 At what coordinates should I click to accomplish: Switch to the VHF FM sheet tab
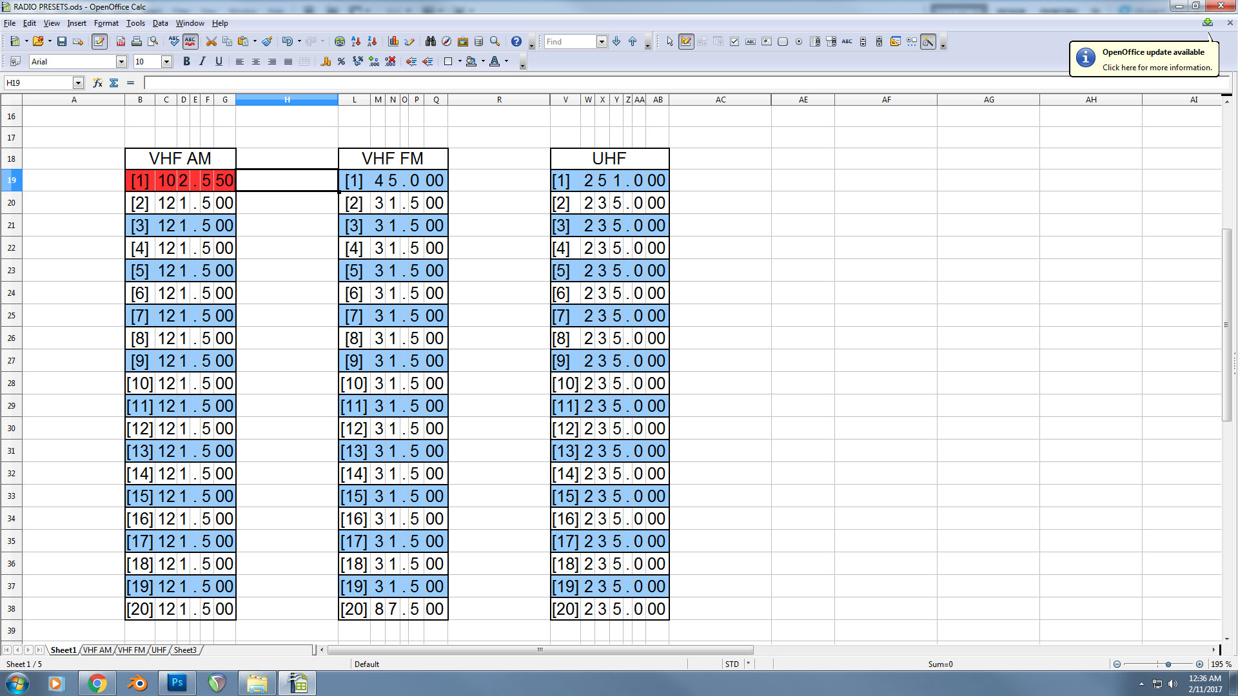point(132,650)
